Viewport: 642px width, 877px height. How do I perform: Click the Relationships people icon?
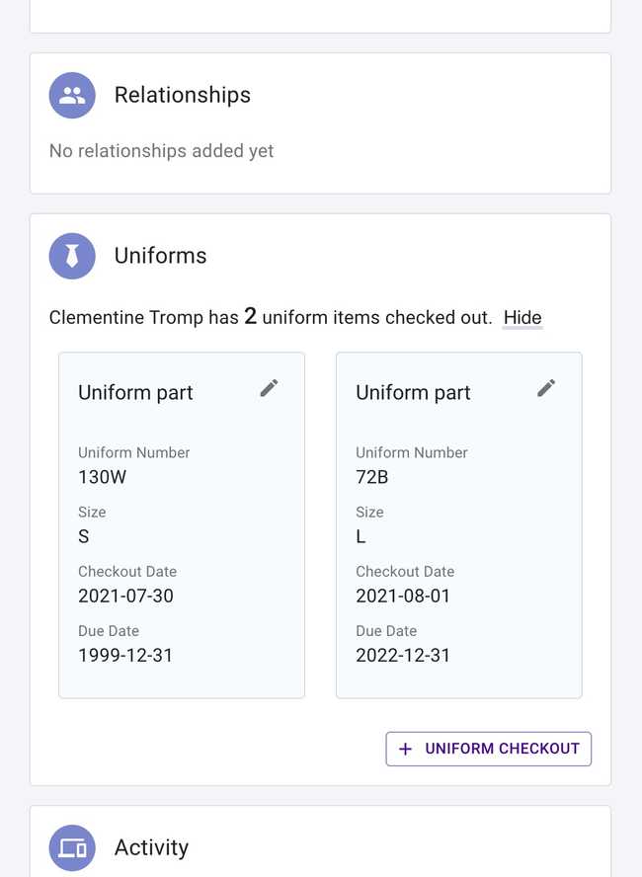[x=72, y=96]
